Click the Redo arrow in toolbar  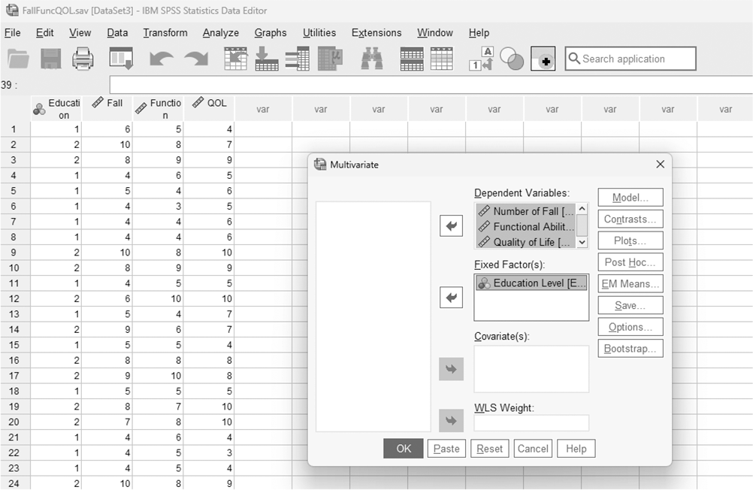click(196, 59)
